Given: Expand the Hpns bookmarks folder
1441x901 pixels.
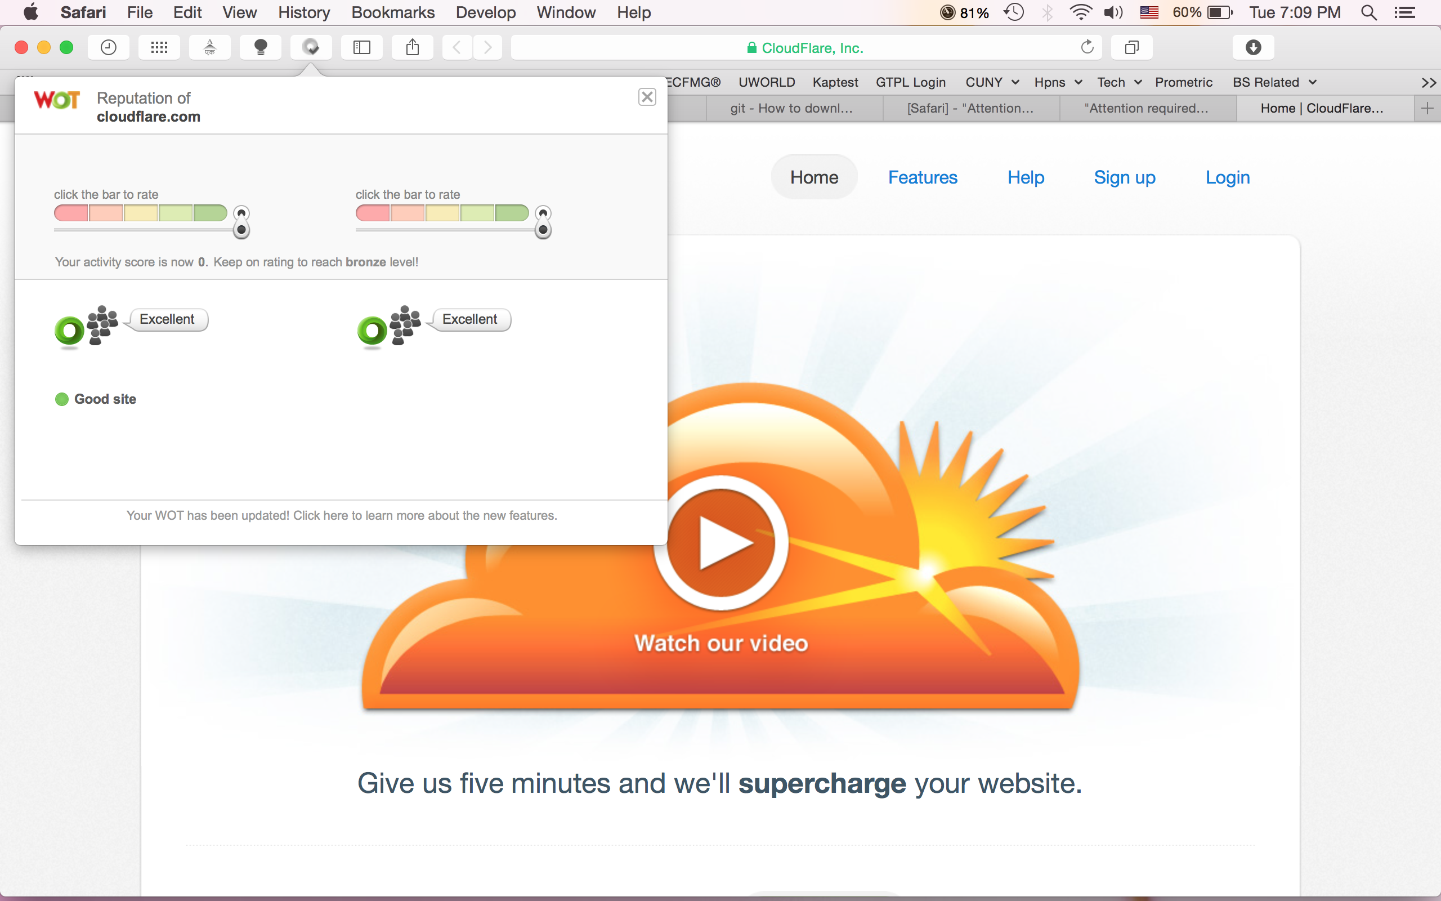Looking at the screenshot, I should click(1058, 82).
